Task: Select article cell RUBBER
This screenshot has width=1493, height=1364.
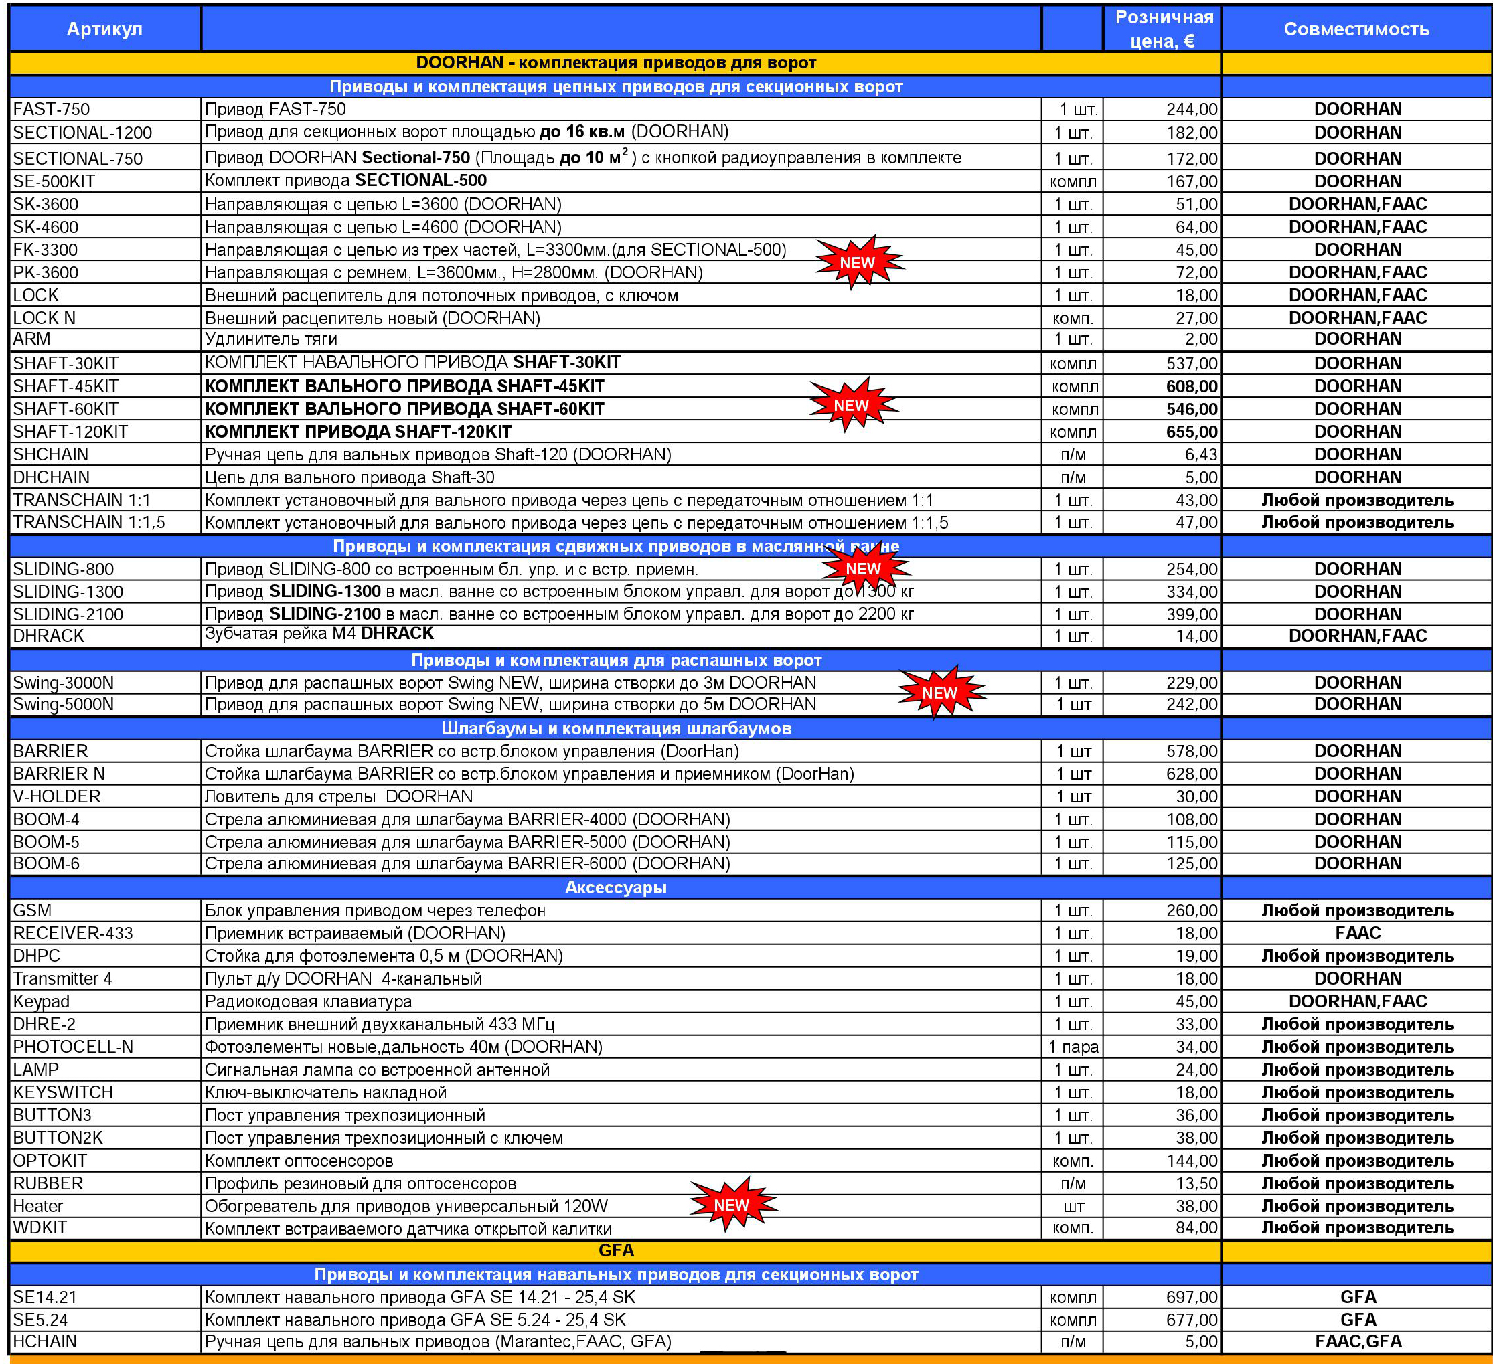Action: [x=104, y=1184]
